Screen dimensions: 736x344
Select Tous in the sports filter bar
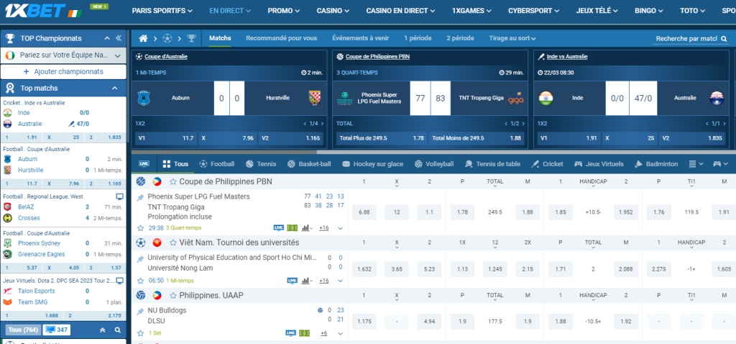click(x=175, y=164)
